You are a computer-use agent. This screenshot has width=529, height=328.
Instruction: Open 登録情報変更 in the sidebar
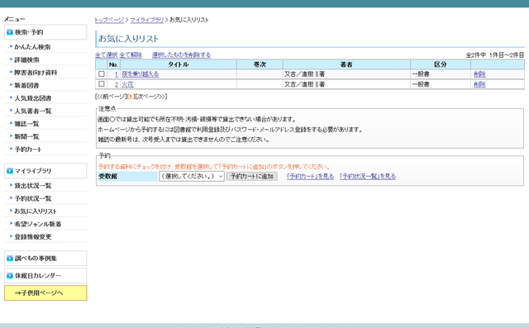point(33,237)
